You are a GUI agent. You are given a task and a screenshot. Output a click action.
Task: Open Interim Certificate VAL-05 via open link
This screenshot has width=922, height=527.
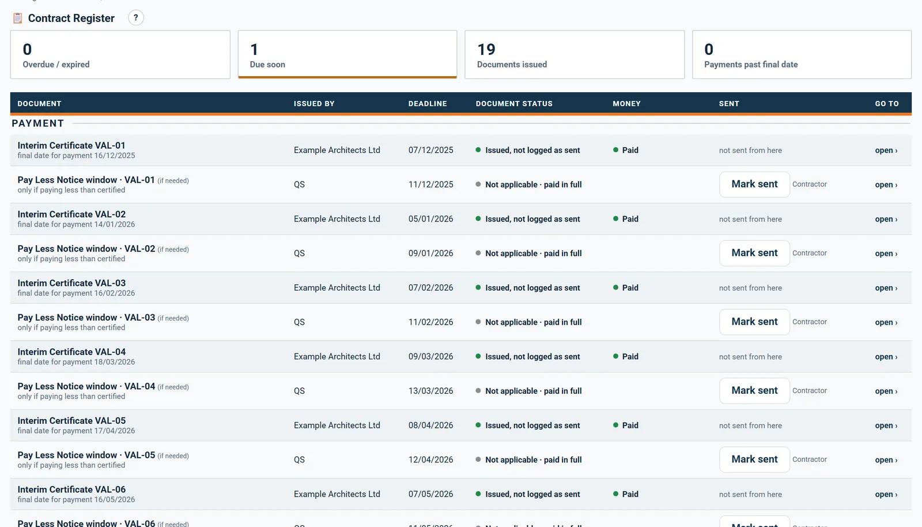click(886, 426)
